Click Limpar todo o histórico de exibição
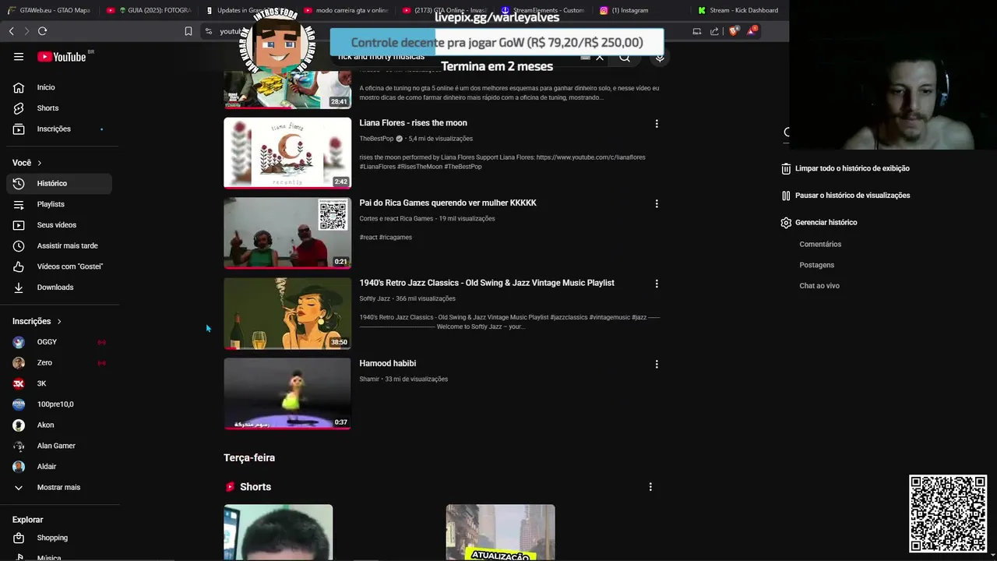The height and width of the screenshot is (561, 997). tap(845, 168)
